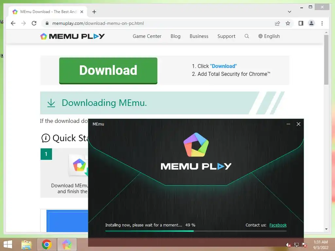
Task: Select the MEmu installer on the taskbar
Action: pyautogui.click(x=67, y=244)
